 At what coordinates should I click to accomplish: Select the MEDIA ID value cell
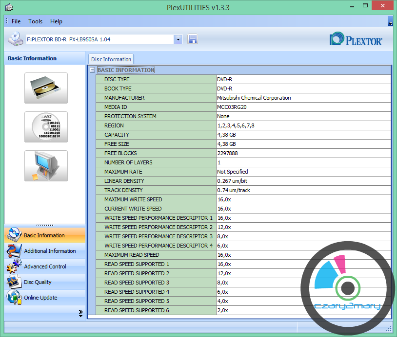303,107
